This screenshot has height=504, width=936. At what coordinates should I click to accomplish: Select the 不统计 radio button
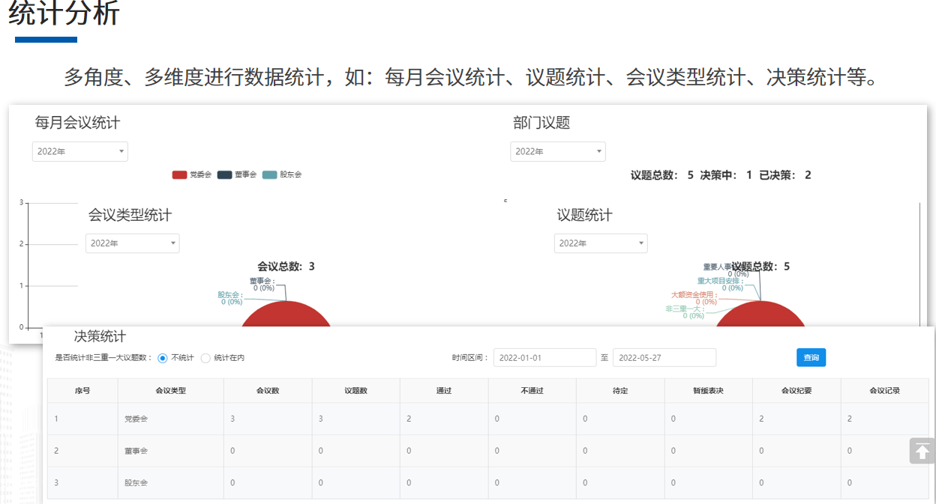(x=163, y=358)
